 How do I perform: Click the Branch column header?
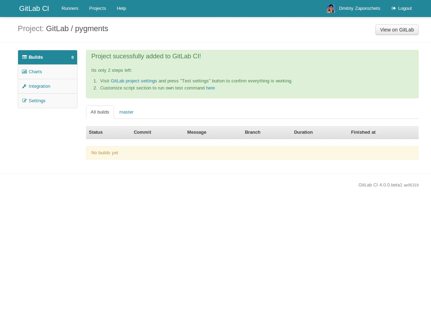click(253, 132)
